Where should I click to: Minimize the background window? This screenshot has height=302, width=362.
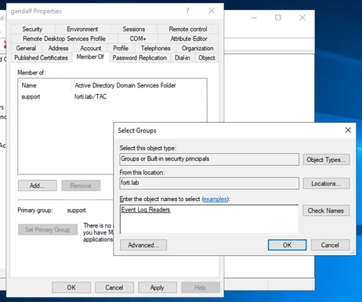pyautogui.click(x=254, y=18)
